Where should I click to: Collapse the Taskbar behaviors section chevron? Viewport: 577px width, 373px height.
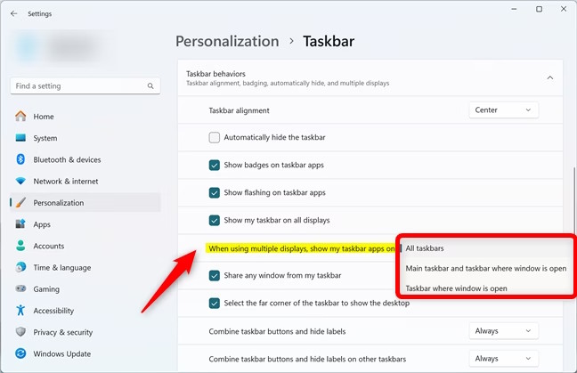549,77
